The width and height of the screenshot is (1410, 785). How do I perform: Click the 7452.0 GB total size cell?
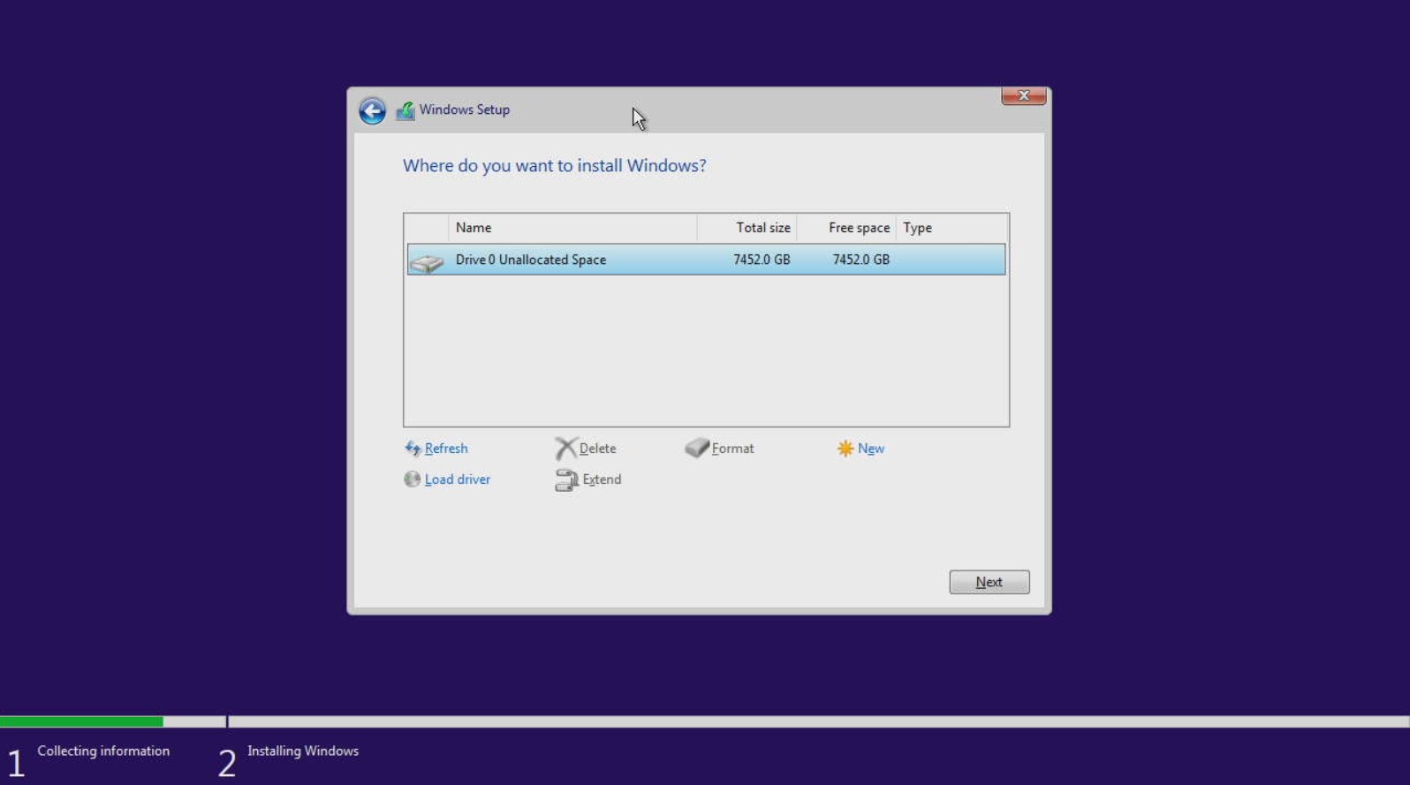pyautogui.click(x=762, y=260)
